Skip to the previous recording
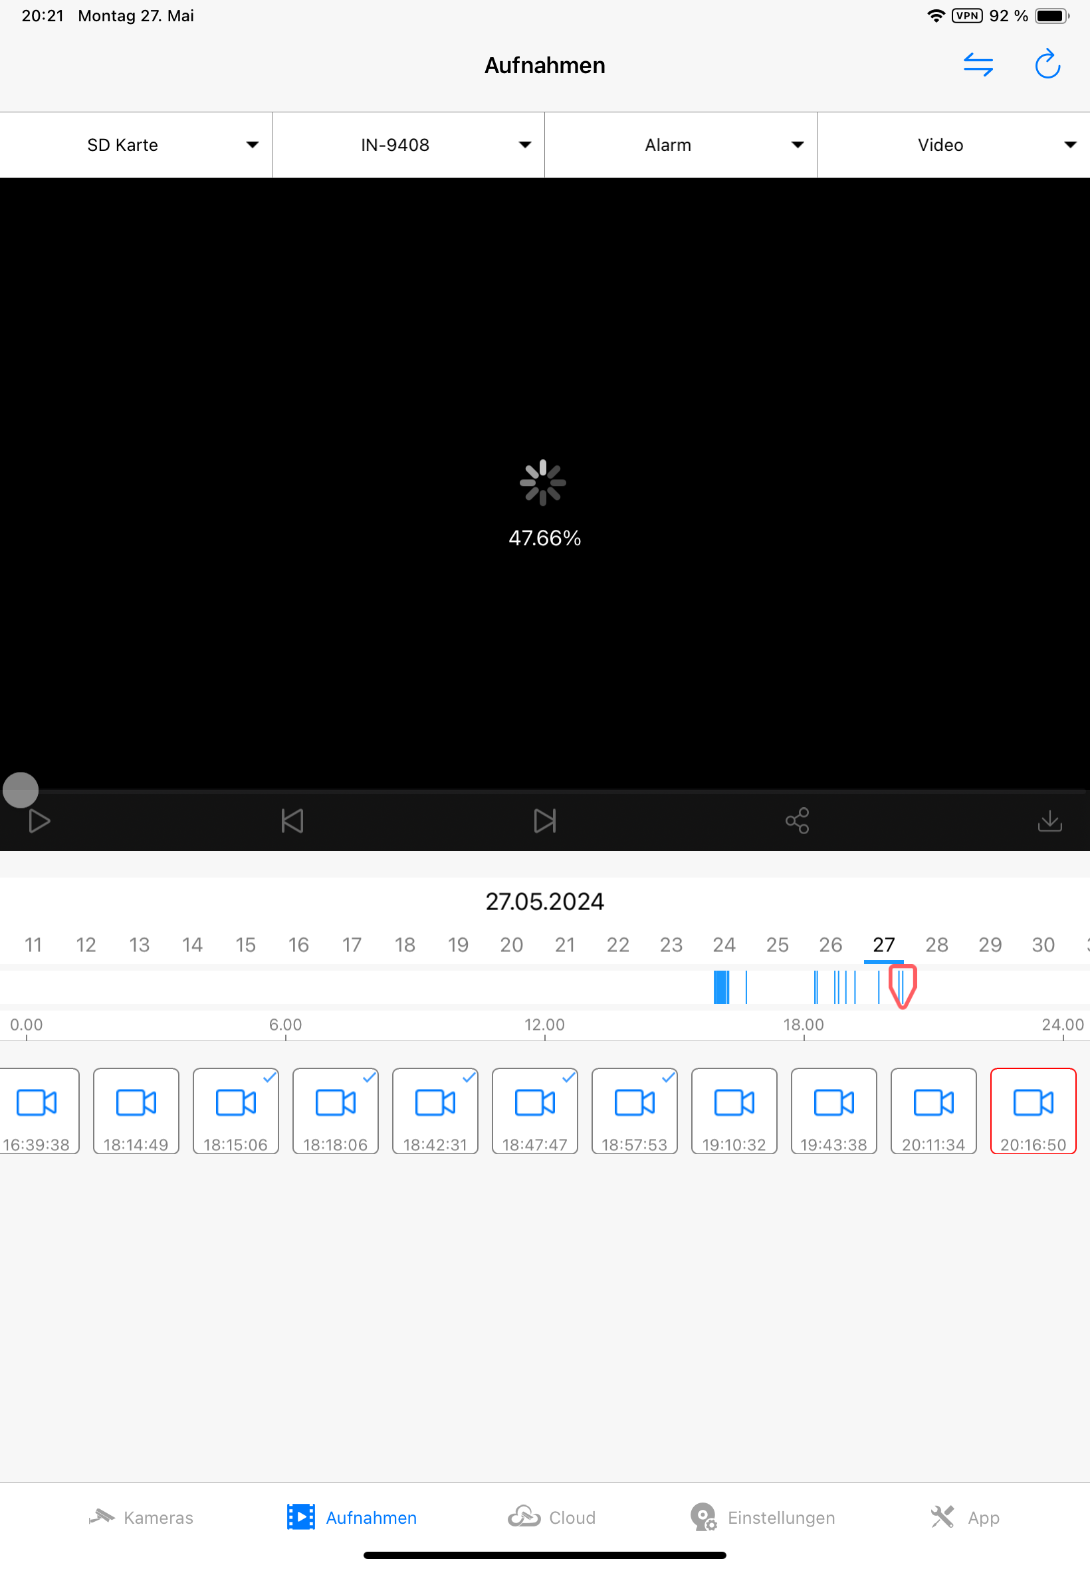Viewport: 1090px width, 1569px height. tap(292, 821)
